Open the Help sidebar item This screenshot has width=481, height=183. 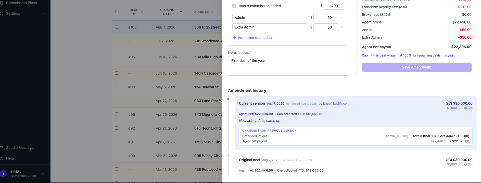pos(10,158)
